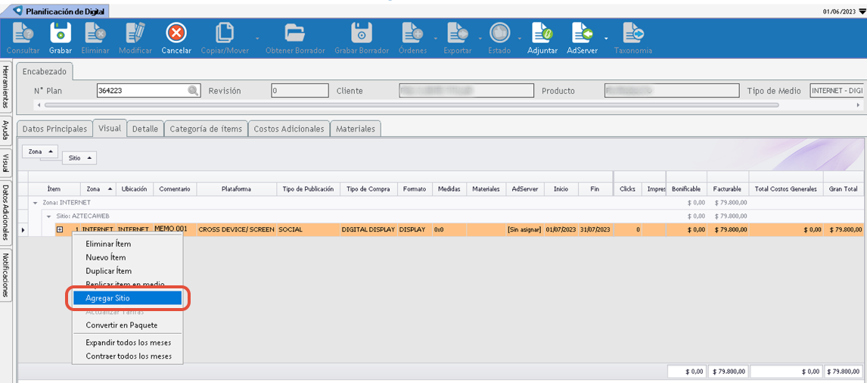
Task: Open the Órdenes dropdown arrow
Action: coord(435,39)
